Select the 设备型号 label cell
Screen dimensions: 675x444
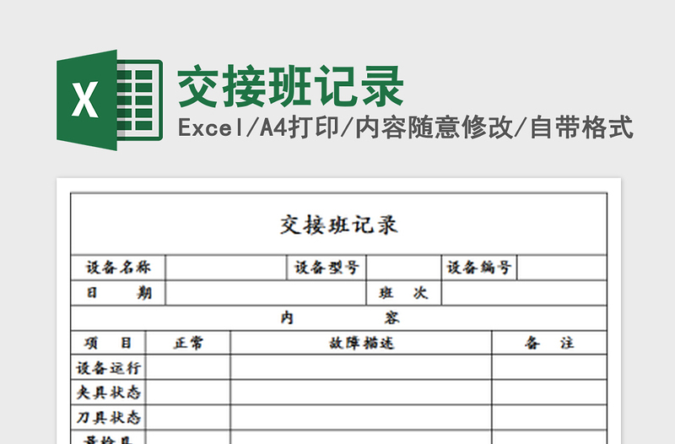327,268
